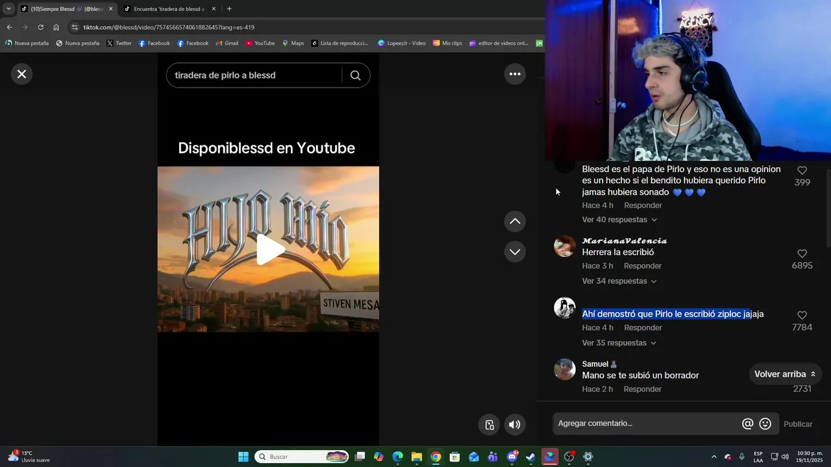Click the avatar of the ziploc commenter

565,308
